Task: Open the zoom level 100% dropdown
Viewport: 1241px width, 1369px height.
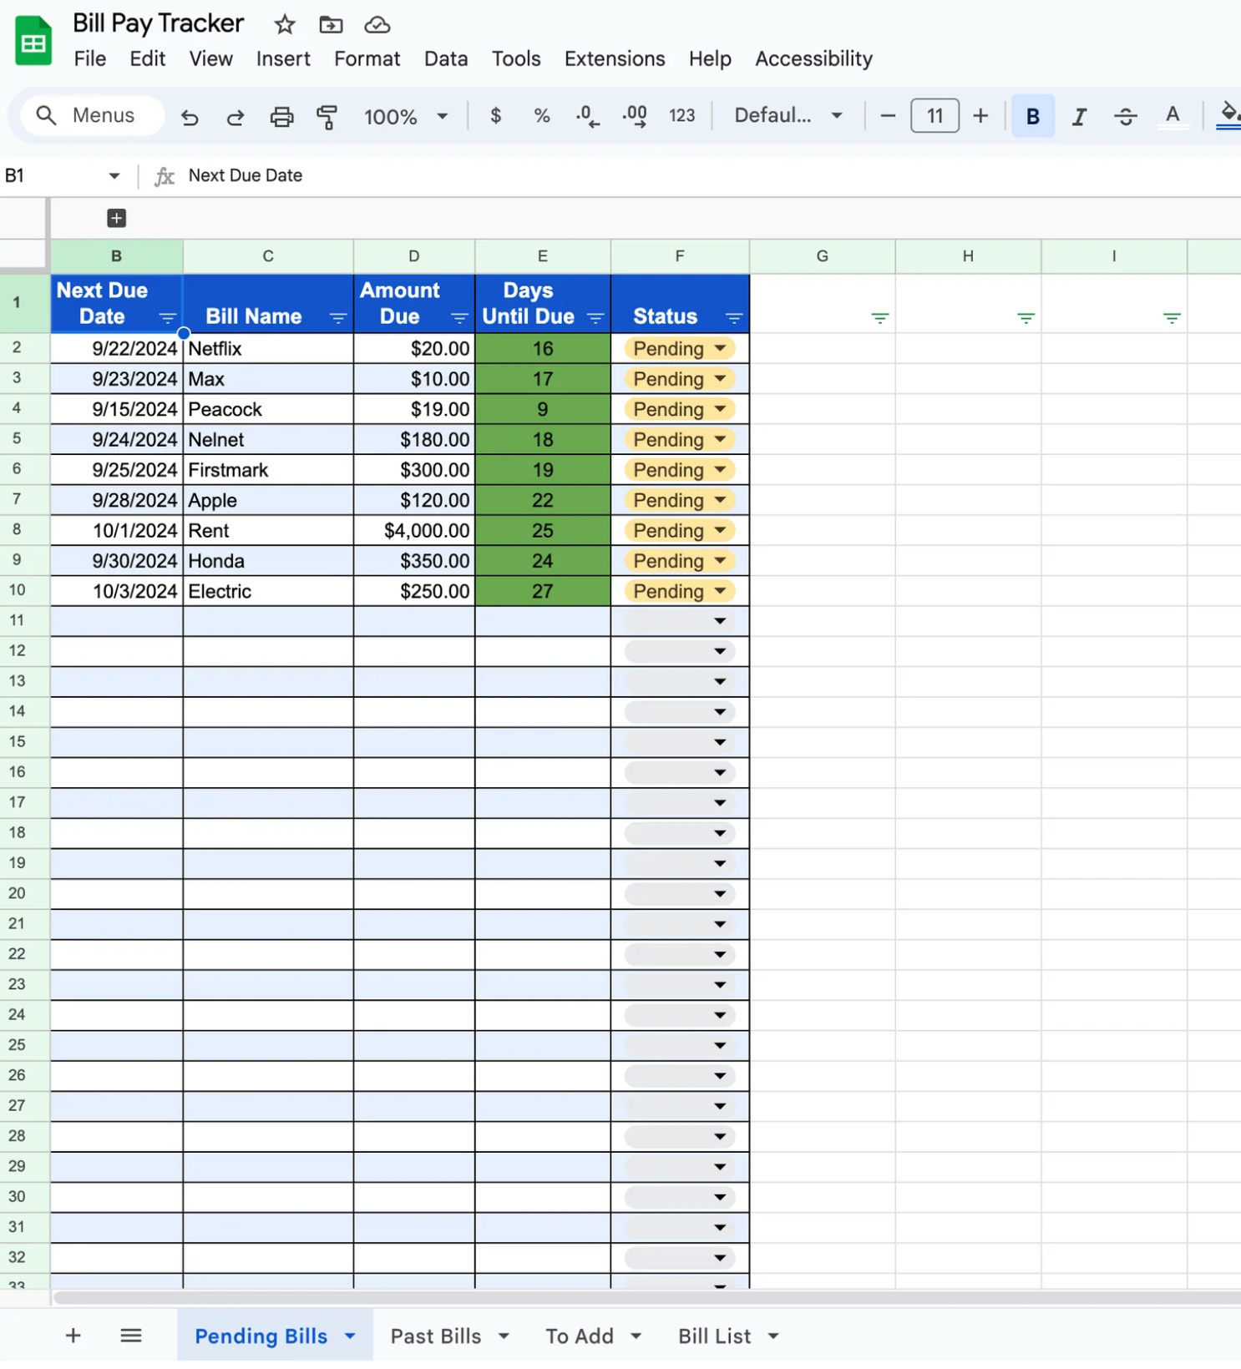Action: click(406, 116)
